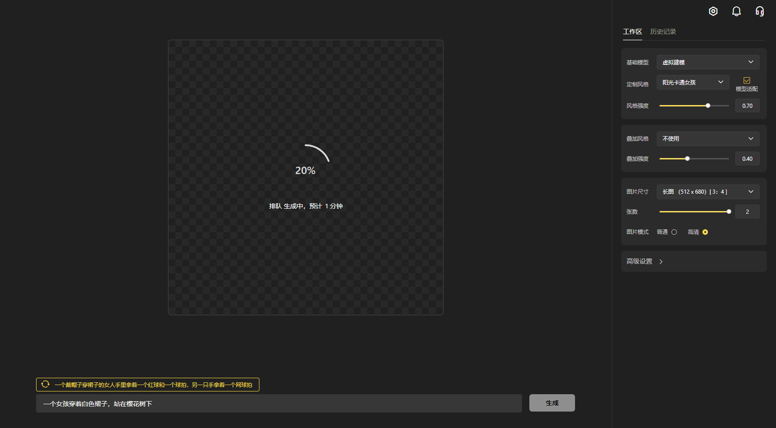776x428 pixels.
Task: Expand the 高级设置 section
Action: (644, 261)
